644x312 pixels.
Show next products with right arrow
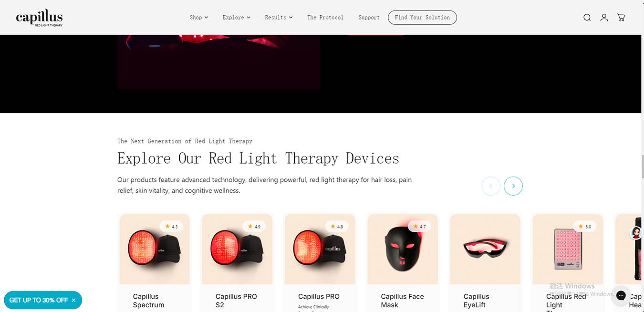coord(513,186)
